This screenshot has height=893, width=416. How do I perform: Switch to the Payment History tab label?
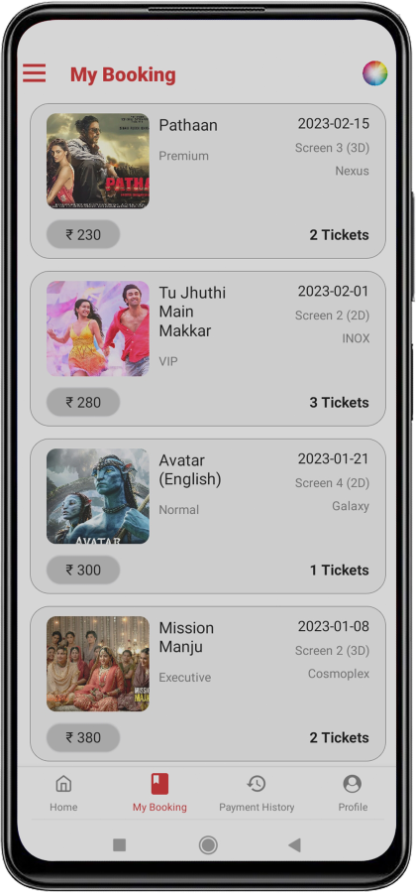pyautogui.click(x=257, y=807)
